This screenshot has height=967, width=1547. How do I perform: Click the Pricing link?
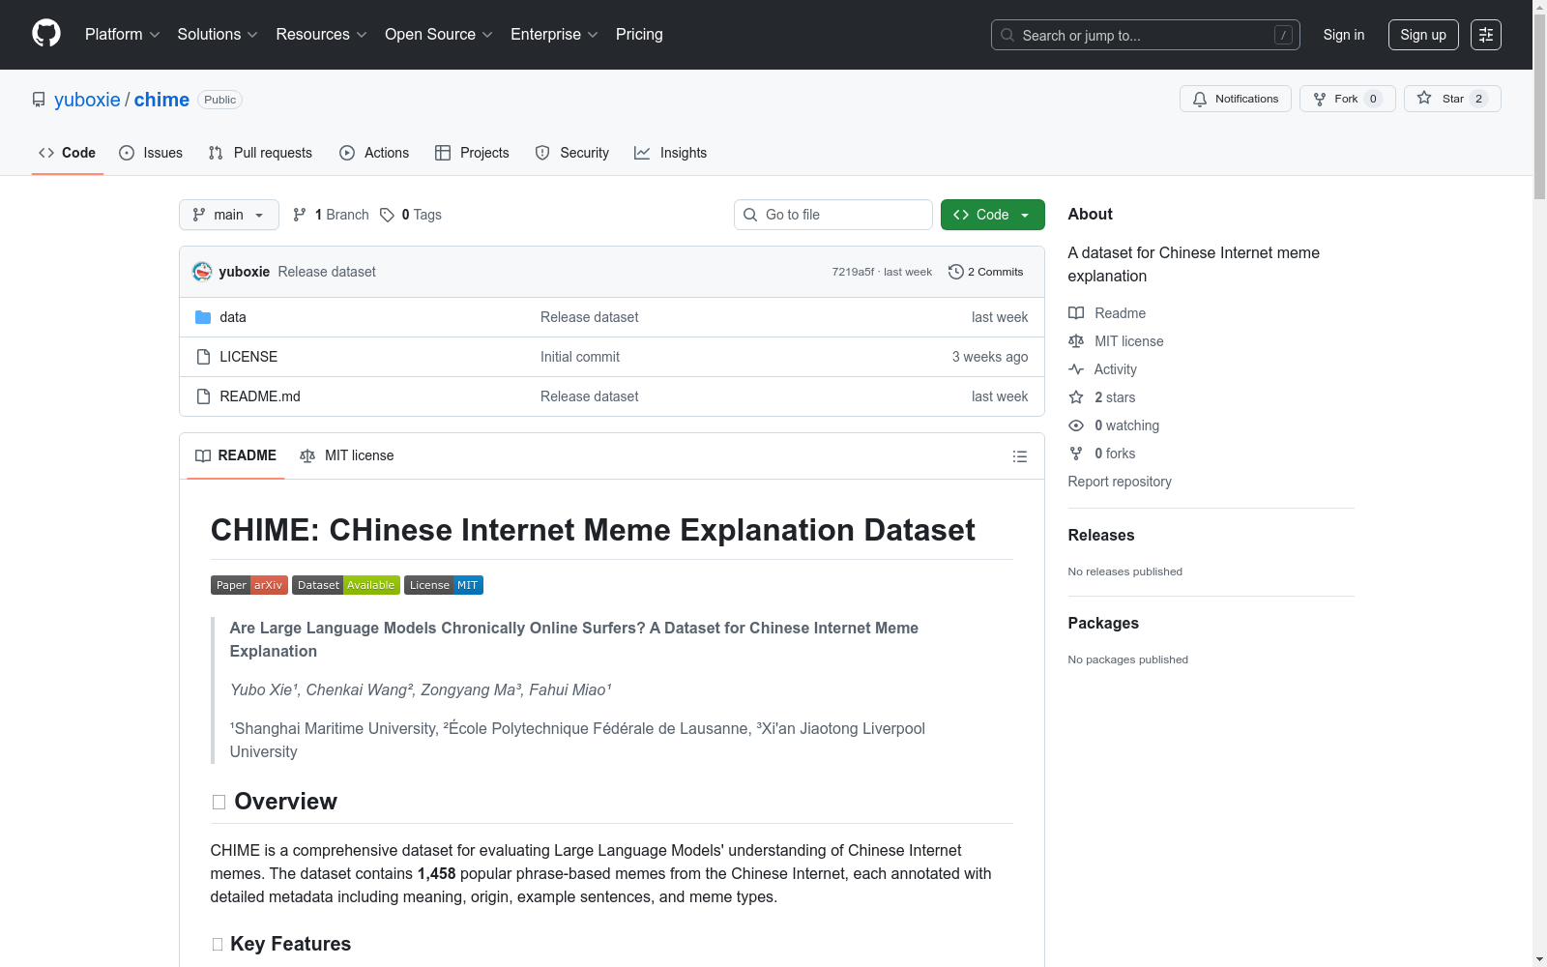coord(639,35)
